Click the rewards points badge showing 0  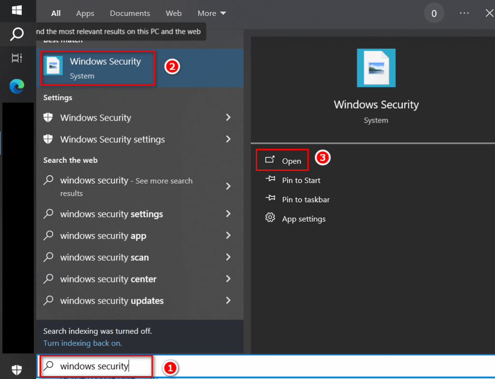point(434,13)
